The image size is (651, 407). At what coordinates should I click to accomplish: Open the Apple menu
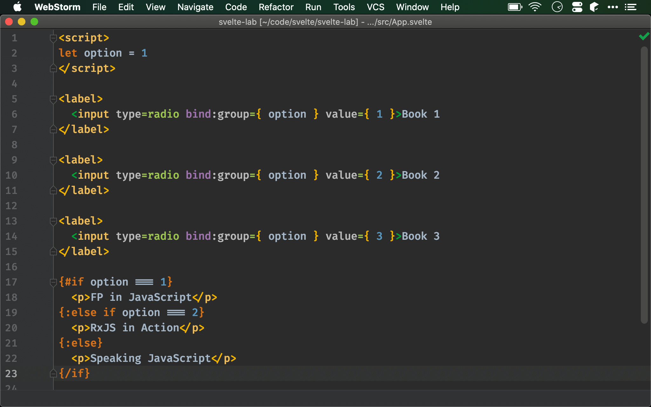pyautogui.click(x=17, y=7)
